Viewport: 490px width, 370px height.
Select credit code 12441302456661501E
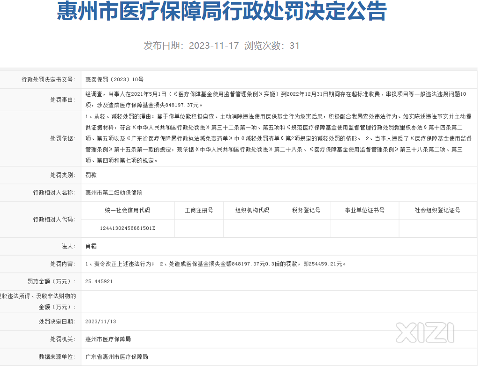click(x=128, y=228)
